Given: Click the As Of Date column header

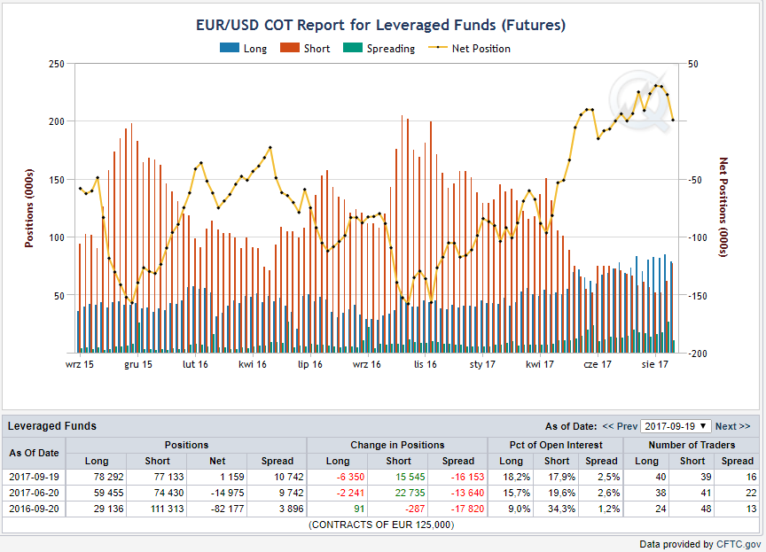Looking at the screenshot, I should click(34, 453).
